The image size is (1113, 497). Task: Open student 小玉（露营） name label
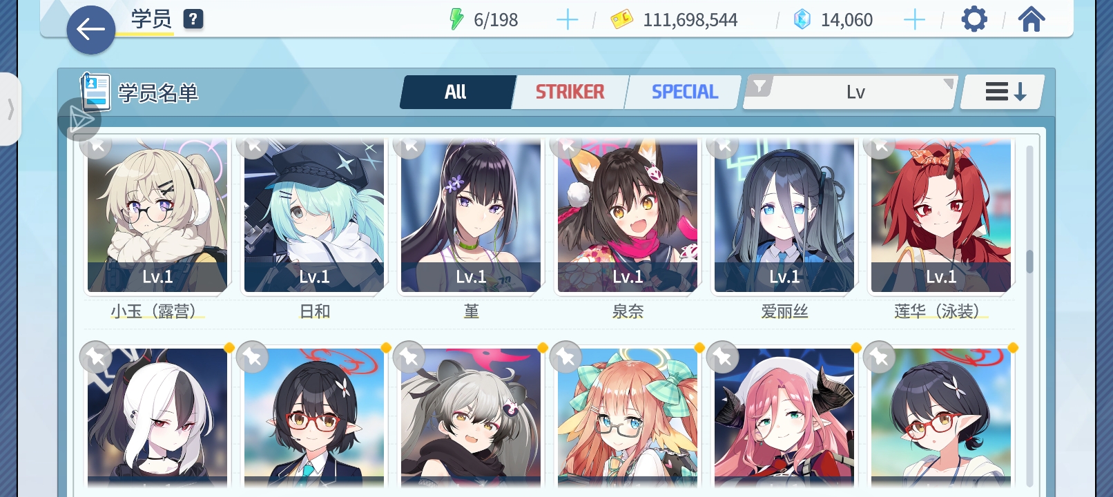click(157, 312)
